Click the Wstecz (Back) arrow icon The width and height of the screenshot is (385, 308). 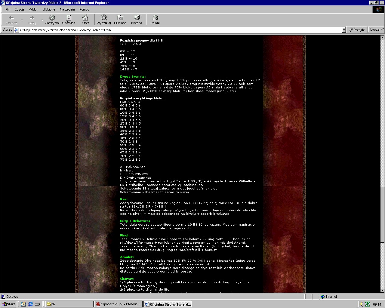click(11, 18)
